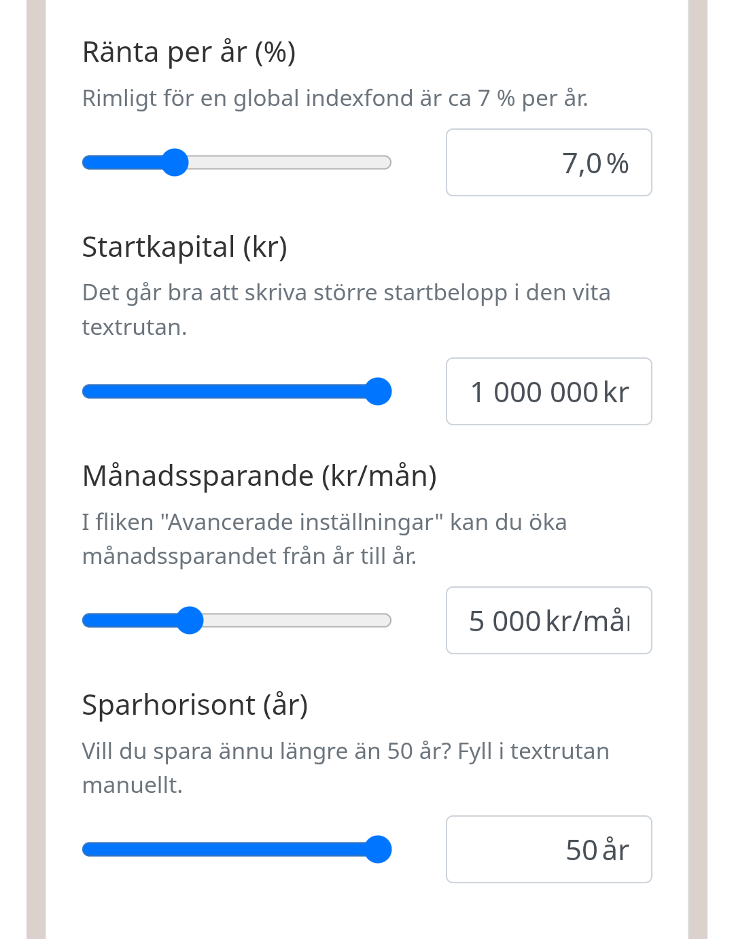Focus the 50 år input field
Image resolution: width=734 pixels, height=939 pixels.
click(548, 849)
